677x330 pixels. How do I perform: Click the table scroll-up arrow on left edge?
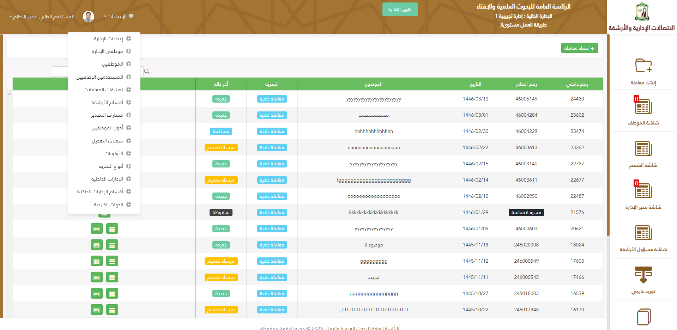10,94
